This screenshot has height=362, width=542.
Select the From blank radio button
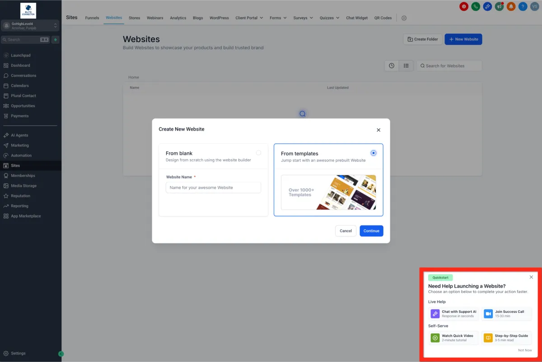pyautogui.click(x=258, y=153)
